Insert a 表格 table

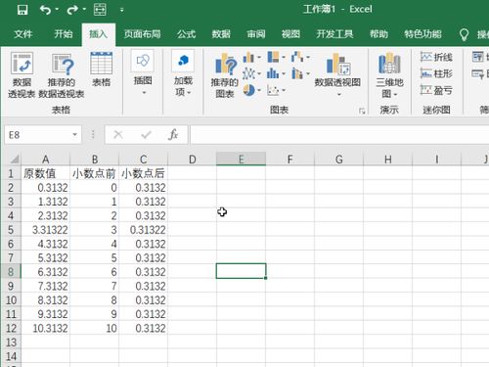pyautogui.click(x=101, y=69)
